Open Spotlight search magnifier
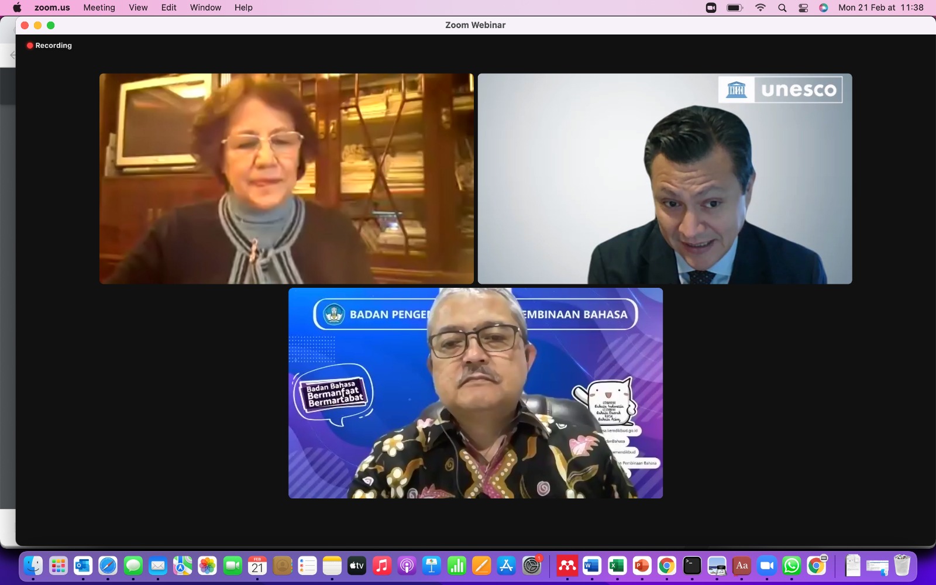This screenshot has width=936, height=585. coord(782,8)
